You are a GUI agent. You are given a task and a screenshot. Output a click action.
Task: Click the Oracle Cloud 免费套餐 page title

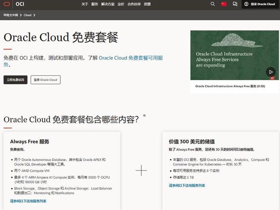point(61,37)
